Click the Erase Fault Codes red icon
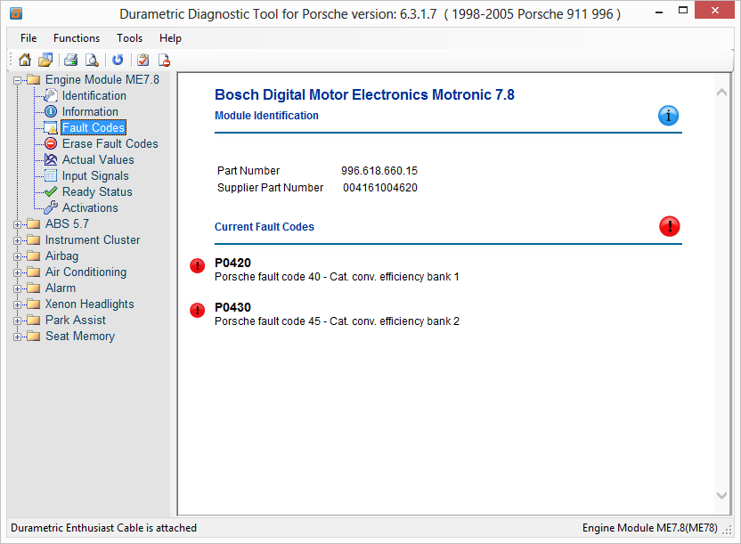This screenshot has width=741, height=544. point(51,143)
